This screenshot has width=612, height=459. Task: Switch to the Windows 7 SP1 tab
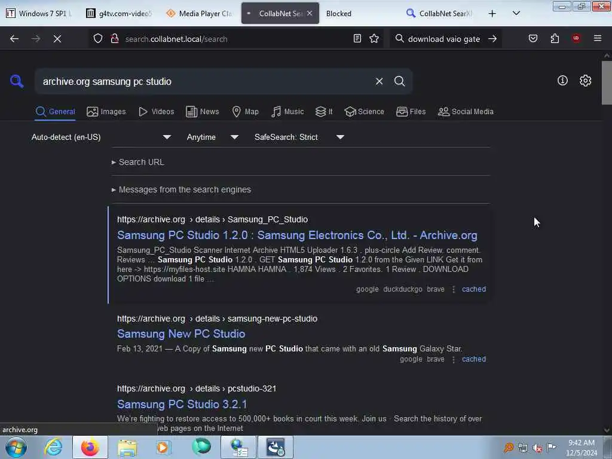39,14
